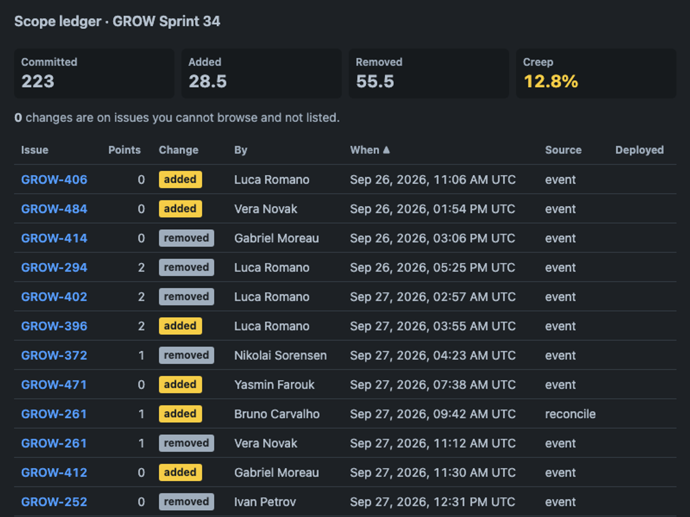Screen dimensions: 690x517
Task: Click the unlisted changes notice text
Action: point(177,118)
